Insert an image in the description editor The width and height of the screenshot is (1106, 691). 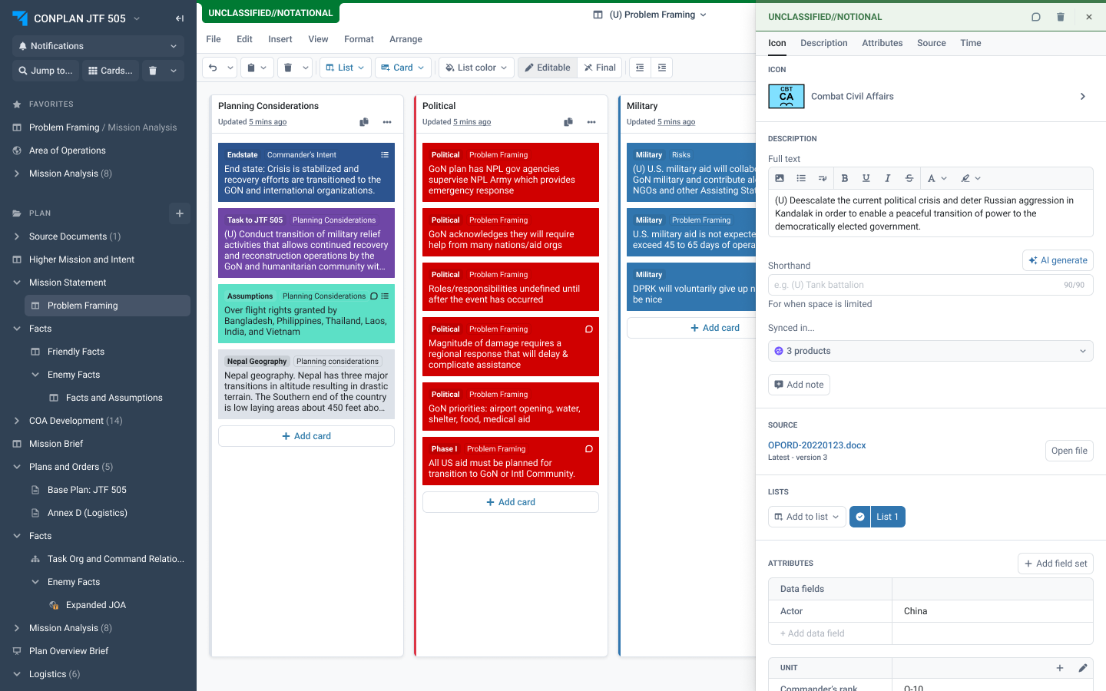coord(780,178)
